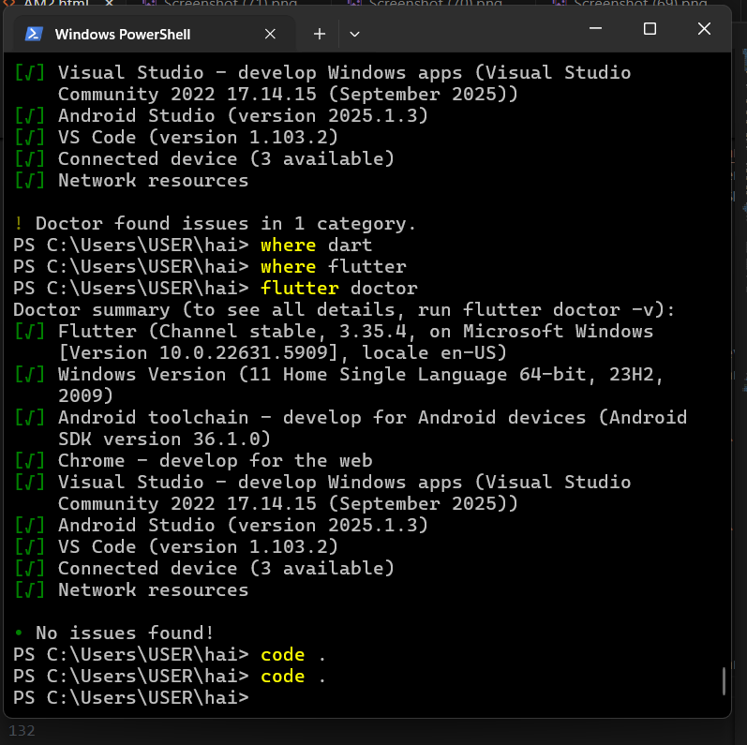Screen dimensions: 747x745
Task: Close the AM2.html tab
Action: 109,3
